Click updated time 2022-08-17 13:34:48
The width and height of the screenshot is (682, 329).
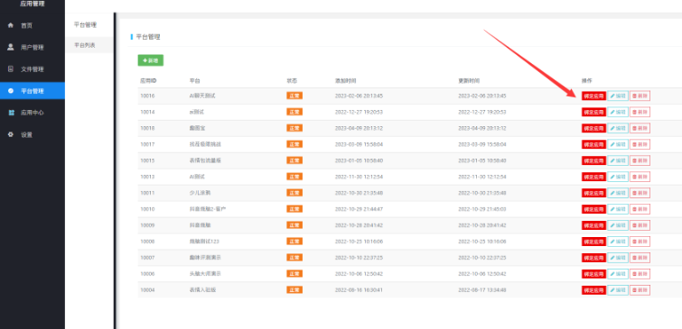click(x=482, y=290)
